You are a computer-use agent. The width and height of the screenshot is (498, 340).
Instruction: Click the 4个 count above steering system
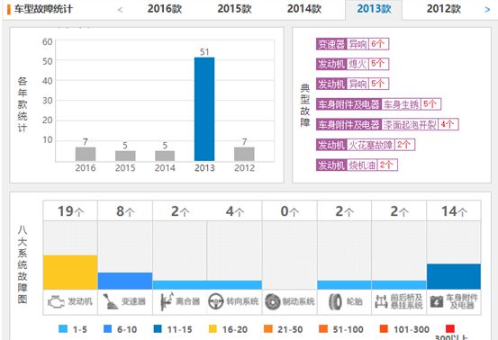(x=235, y=211)
